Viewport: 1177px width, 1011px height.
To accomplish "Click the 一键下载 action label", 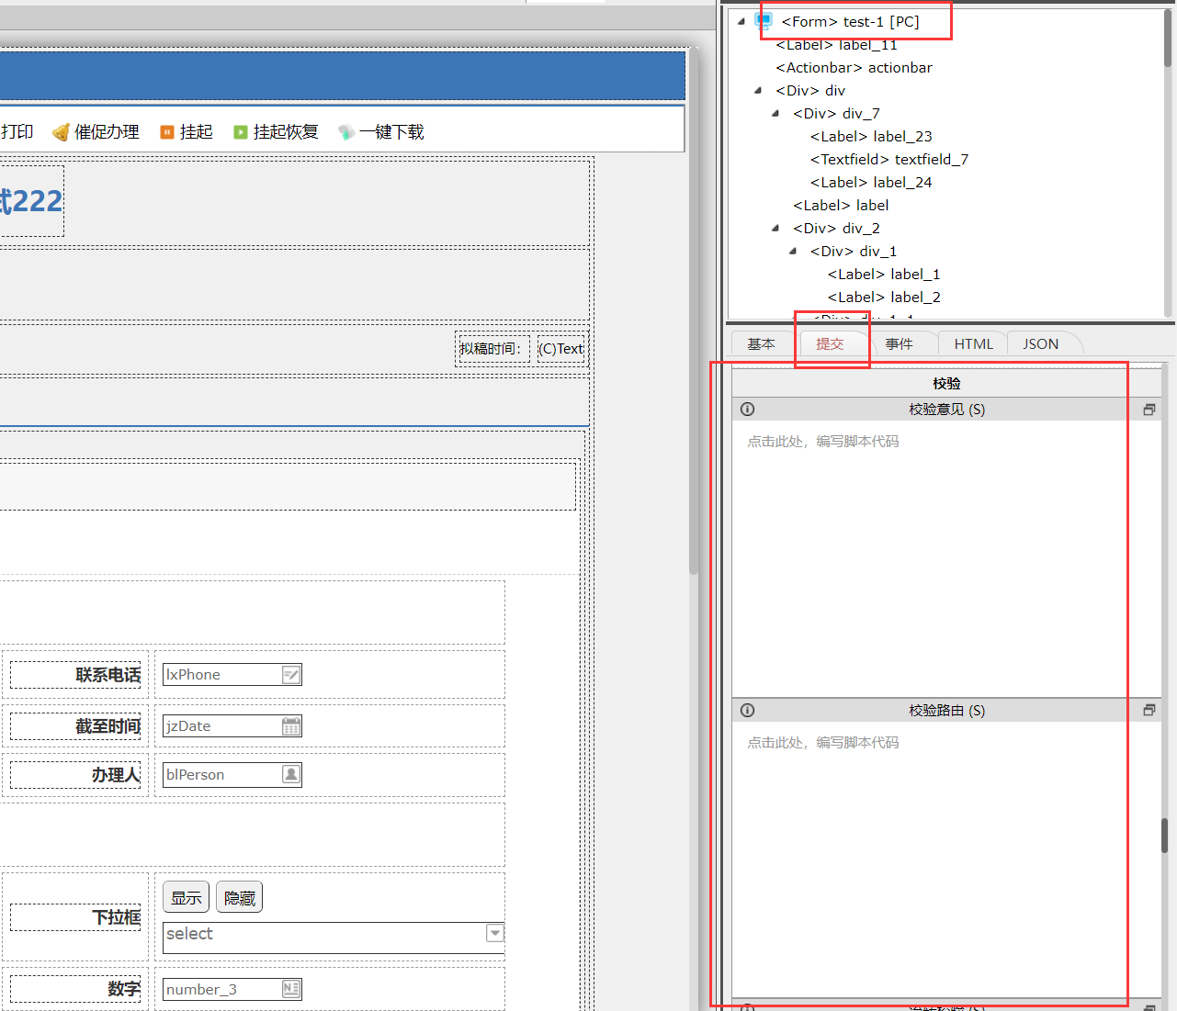I will 391,132.
